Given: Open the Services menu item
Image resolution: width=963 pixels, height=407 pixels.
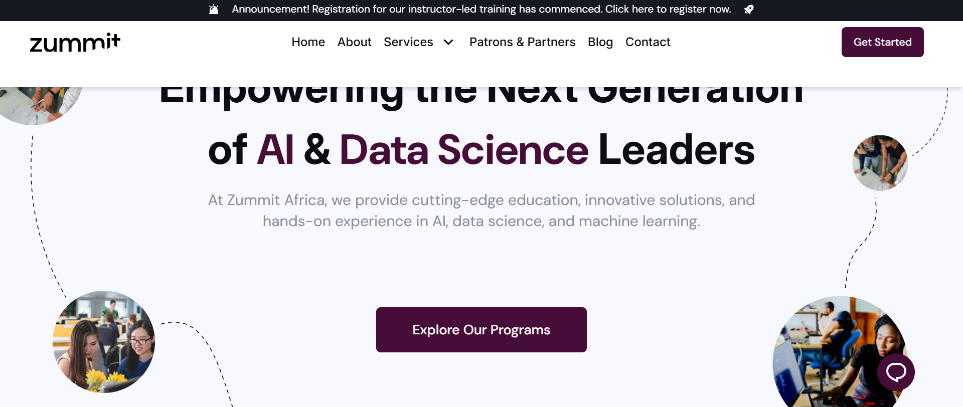Looking at the screenshot, I should pos(408,42).
